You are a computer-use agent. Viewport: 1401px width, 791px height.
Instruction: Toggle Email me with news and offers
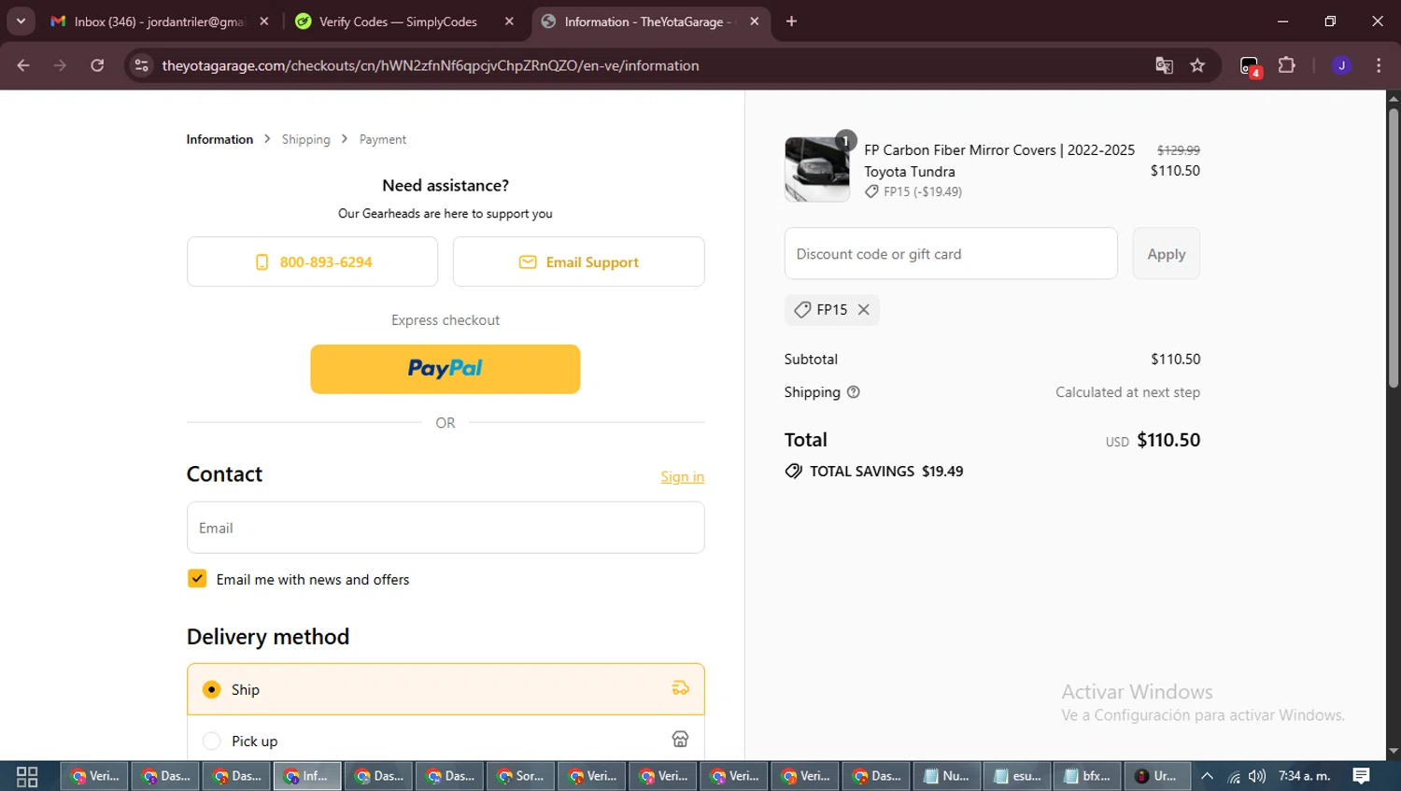coord(197,579)
